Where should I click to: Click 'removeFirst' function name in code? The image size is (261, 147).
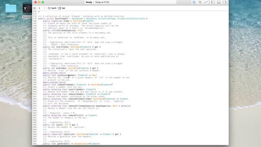(x=75, y=115)
